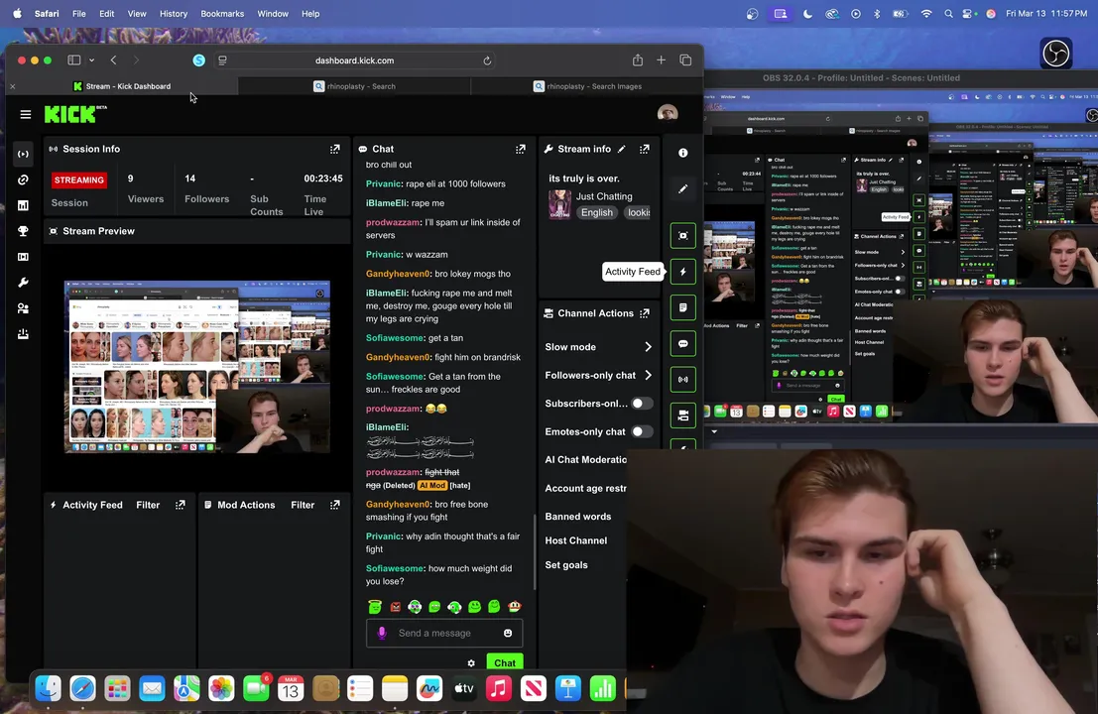
Task: Go back in Safari
Action: pyautogui.click(x=113, y=60)
